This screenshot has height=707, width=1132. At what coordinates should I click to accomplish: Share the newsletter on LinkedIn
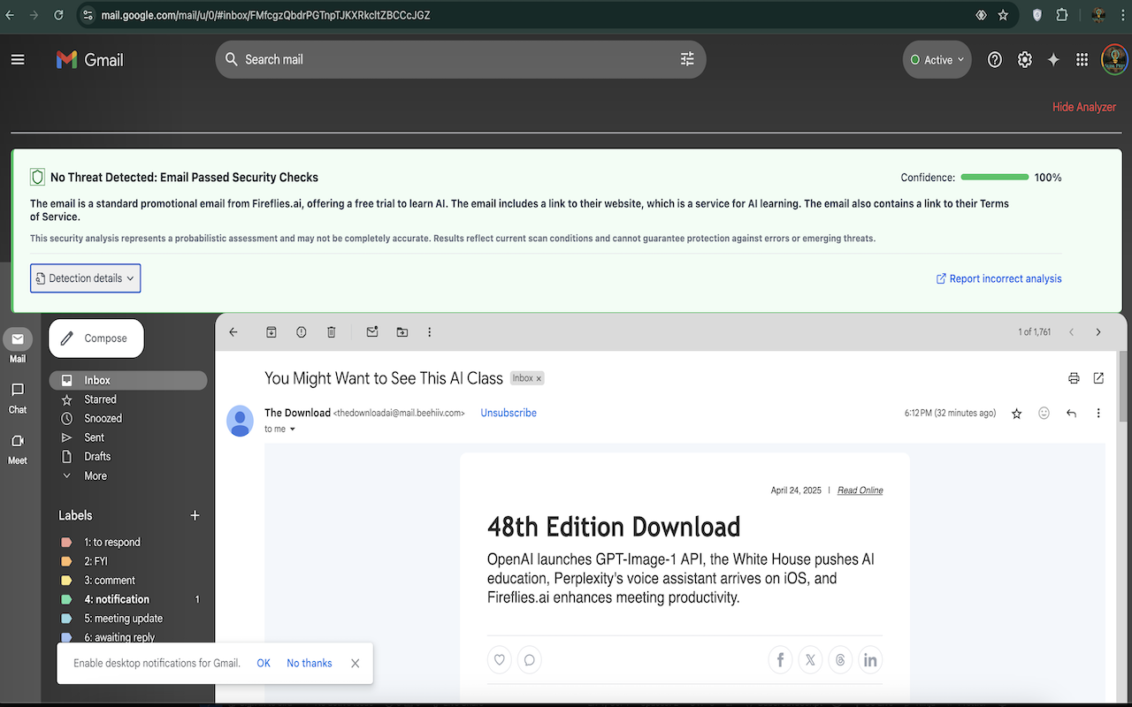coord(870,659)
